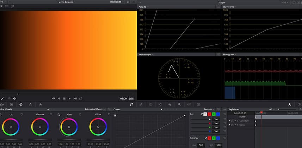This screenshot has height=148, width=302.
Task: Expand the Corrector 1 keyframe track
Action: pyautogui.click(x=238, y=121)
